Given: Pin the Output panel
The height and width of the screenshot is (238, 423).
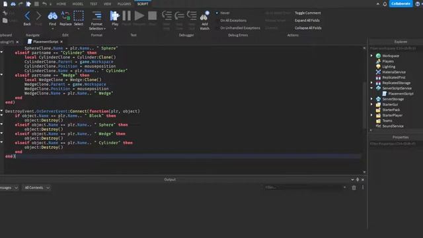Looking at the screenshot, I should click(358, 179).
